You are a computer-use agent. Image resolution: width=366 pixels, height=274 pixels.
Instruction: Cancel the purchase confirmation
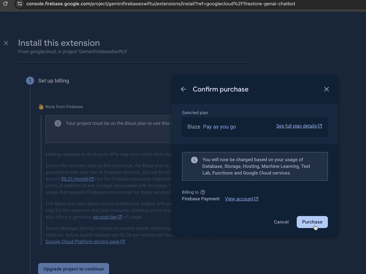pos(281,222)
